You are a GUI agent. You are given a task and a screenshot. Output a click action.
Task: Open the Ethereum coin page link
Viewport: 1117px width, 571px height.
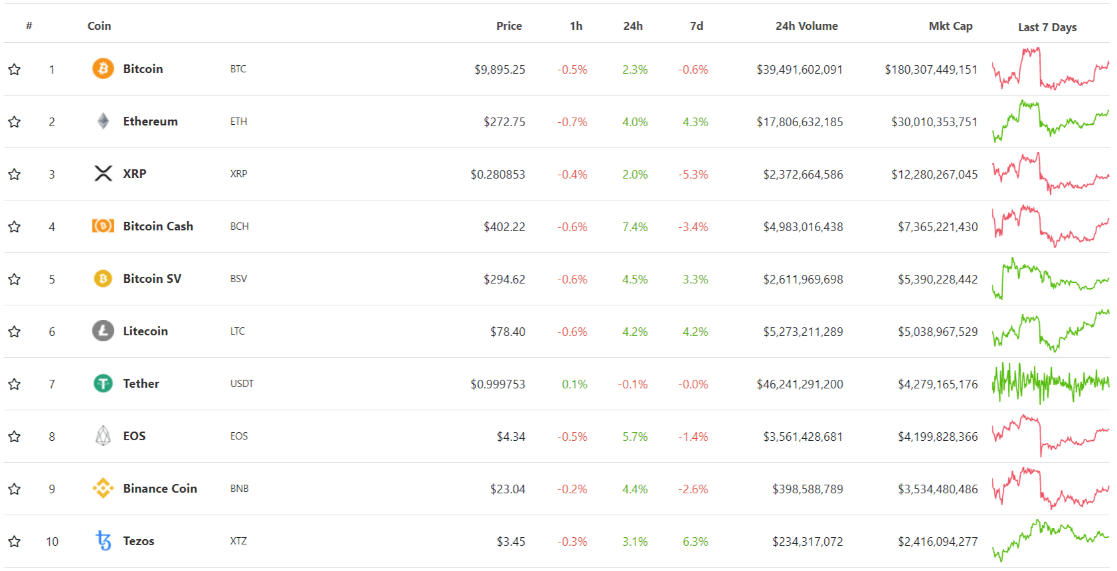tap(150, 121)
